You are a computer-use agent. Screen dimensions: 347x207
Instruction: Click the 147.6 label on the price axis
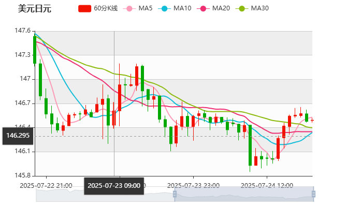(x=22, y=31)
